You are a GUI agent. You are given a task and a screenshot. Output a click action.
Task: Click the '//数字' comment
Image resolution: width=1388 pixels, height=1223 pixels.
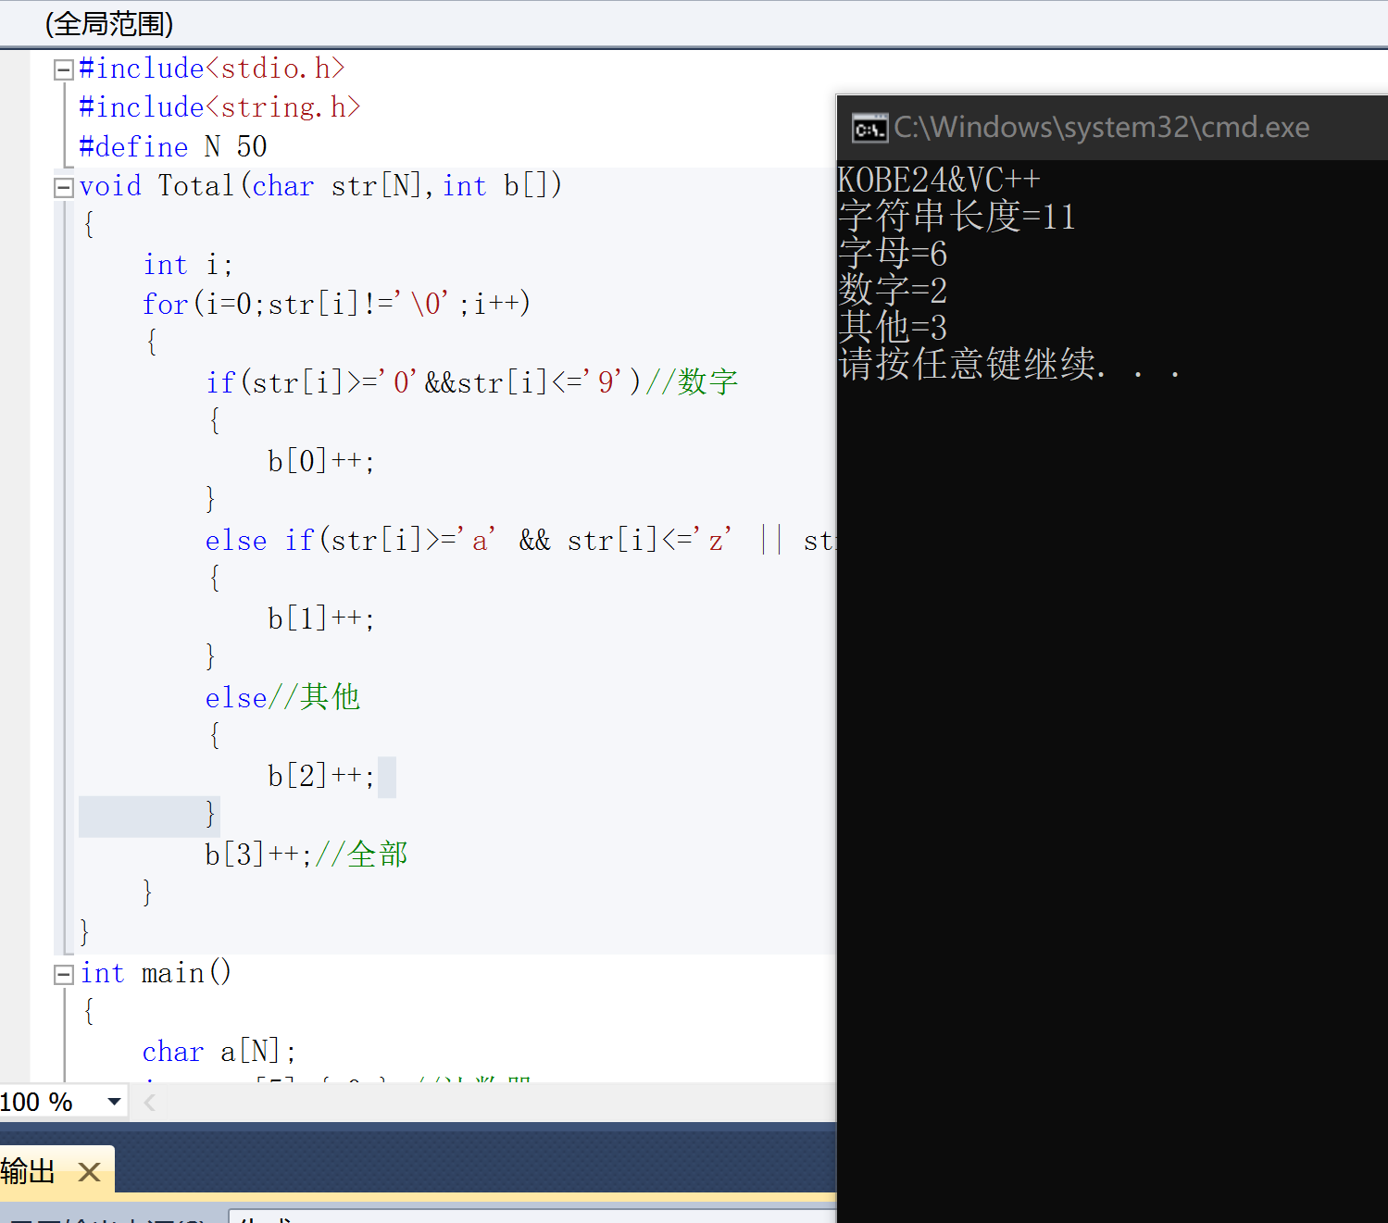click(692, 381)
